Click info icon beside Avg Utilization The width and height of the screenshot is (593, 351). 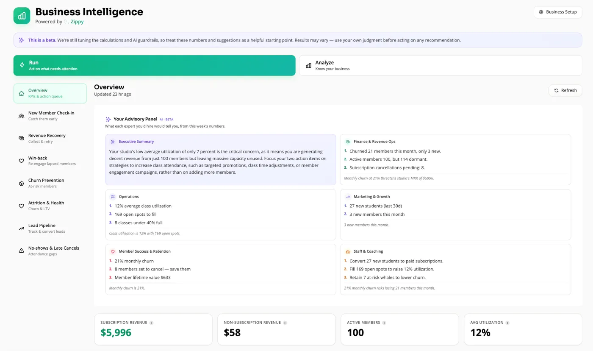507,323
